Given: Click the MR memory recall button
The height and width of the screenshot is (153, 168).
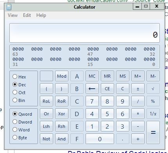Looking at the screenshot, I should (x=107, y=76).
